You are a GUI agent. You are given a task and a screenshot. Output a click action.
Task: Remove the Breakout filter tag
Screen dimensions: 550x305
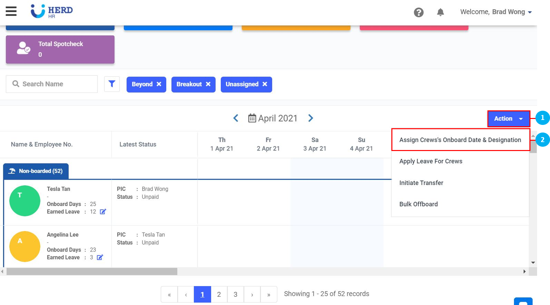point(208,84)
